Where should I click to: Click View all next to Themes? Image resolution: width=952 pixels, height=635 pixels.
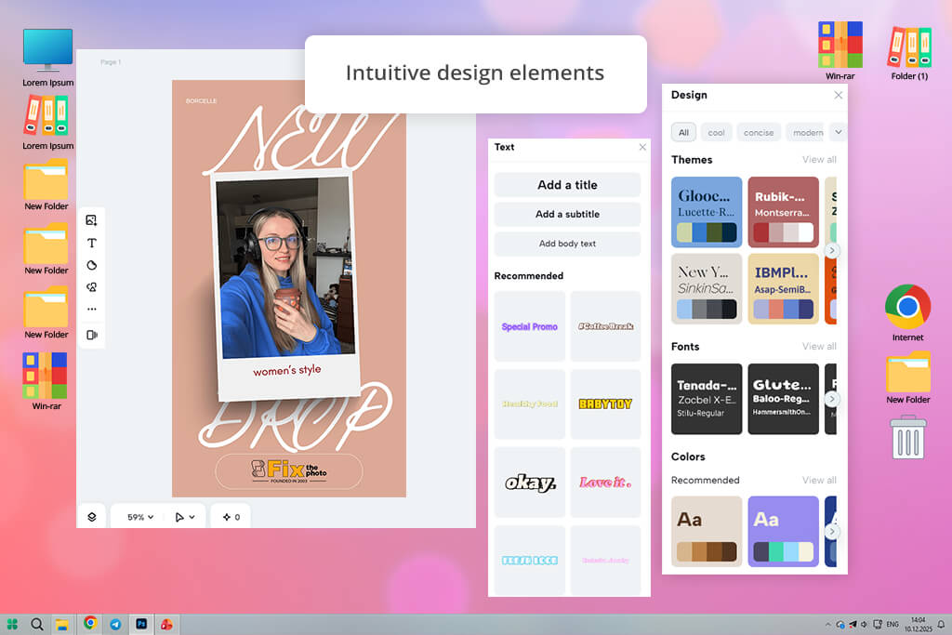[x=819, y=160]
